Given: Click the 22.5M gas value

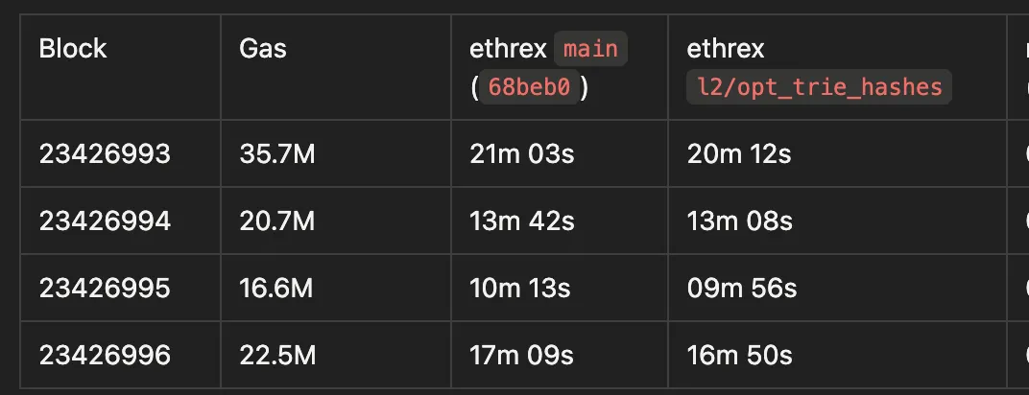Looking at the screenshot, I should [x=277, y=356].
